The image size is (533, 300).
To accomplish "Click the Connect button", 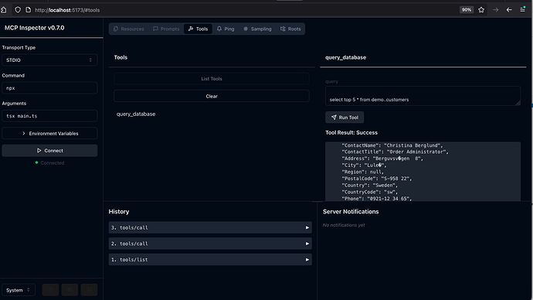I will tap(49, 150).
